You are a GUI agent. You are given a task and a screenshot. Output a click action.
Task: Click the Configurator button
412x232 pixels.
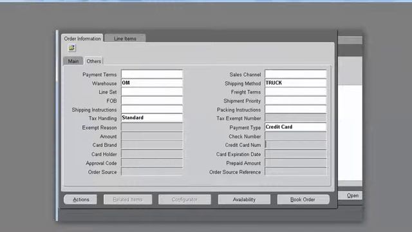coord(185,199)
